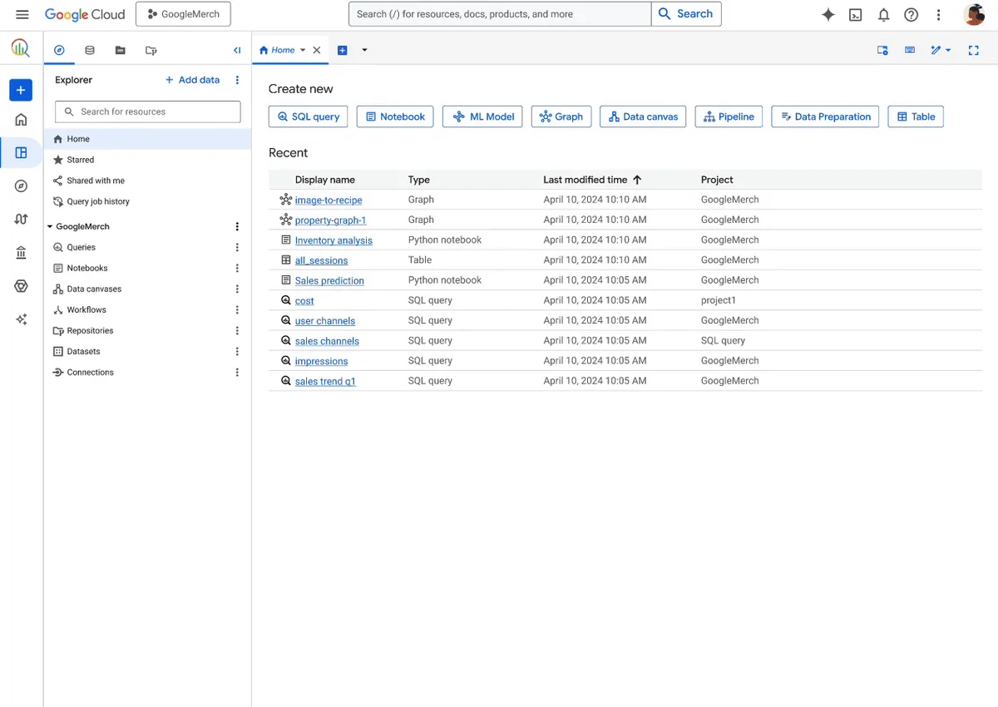Select the compass explore icon in left rail
998x707 pixels.
[x=21, y=186]
